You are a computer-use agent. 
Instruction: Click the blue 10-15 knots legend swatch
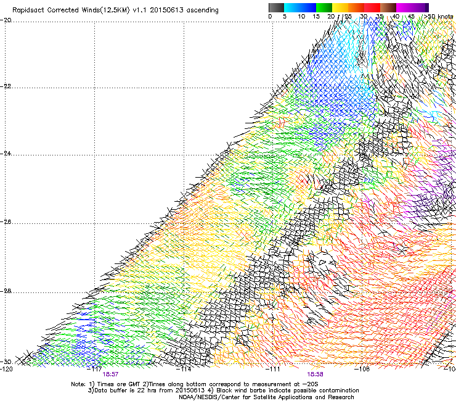click(308, 7)
